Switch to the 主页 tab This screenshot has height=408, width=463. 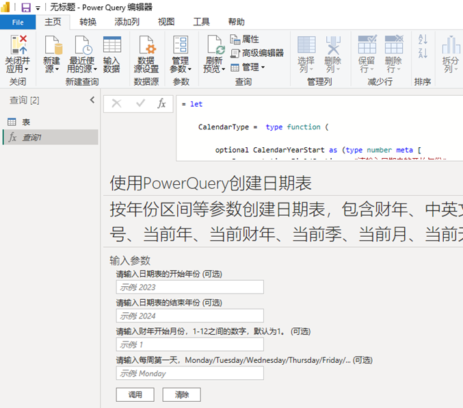coord(53,22)
